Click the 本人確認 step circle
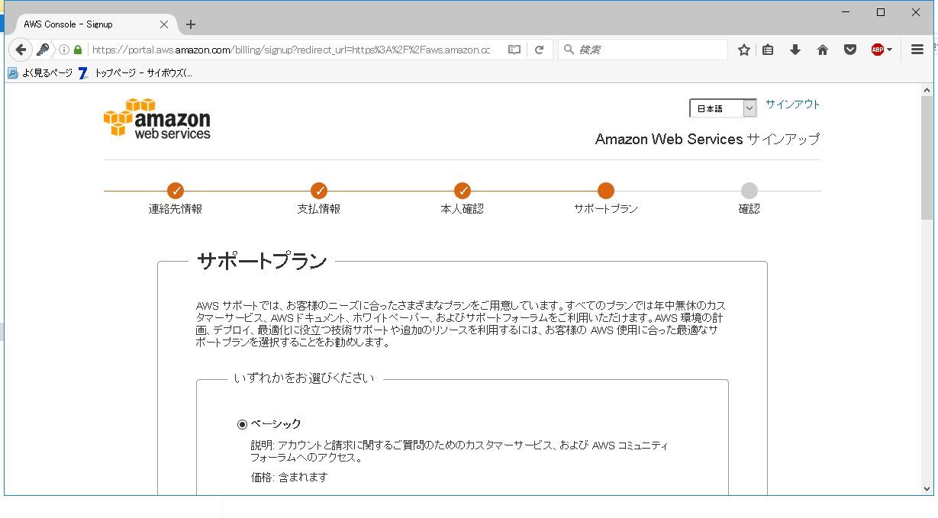The height and width of the screenshot is (518, 938). pyautogui.click(x=463, y=191)
